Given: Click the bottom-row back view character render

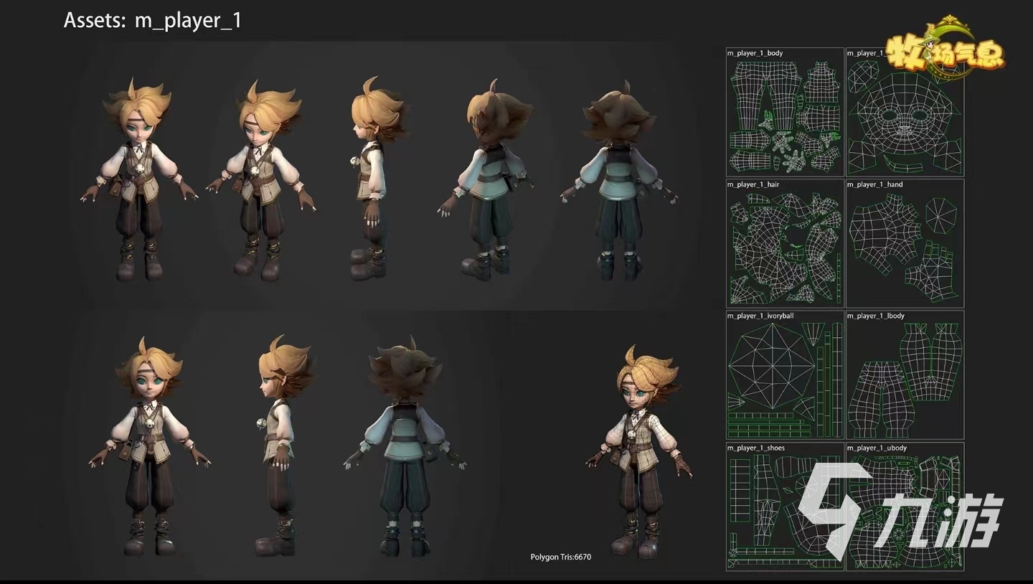Looking at the screenshot, I should pyautogui.click(x=405, y=446).
